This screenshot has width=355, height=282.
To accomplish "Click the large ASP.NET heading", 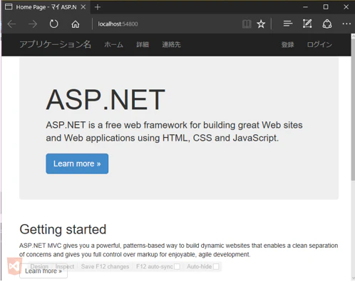I will pos(106,99).
